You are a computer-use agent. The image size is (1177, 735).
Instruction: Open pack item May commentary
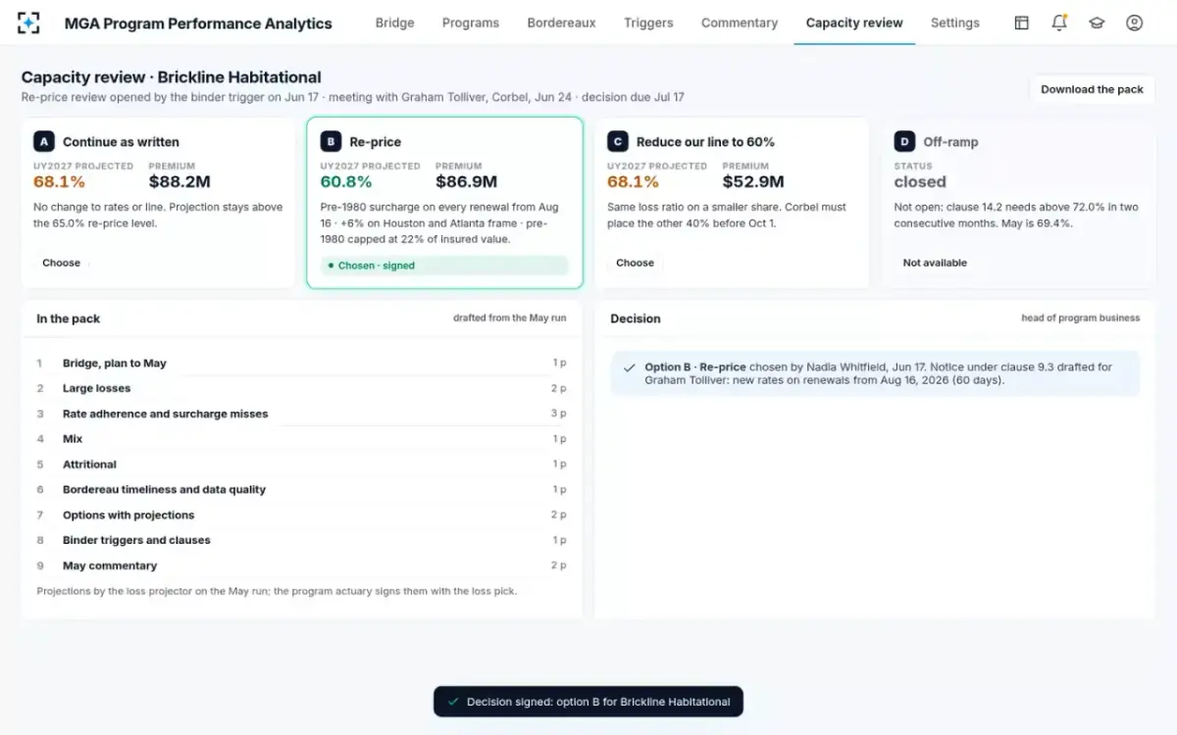tap(301, 565)
